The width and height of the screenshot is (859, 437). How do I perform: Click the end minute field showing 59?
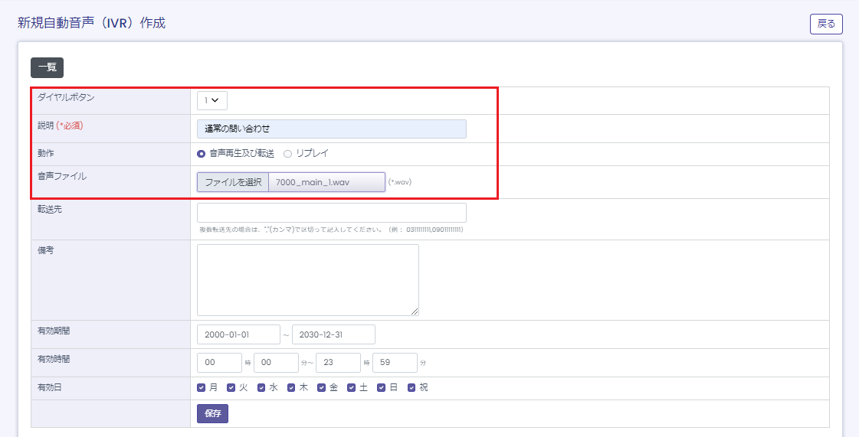pos(395,363)
